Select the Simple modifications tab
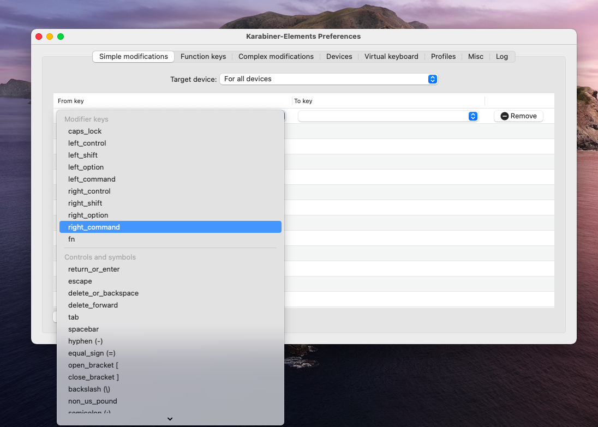The height and width of the screenshot is (427, 598). click(x=134, y=56)
